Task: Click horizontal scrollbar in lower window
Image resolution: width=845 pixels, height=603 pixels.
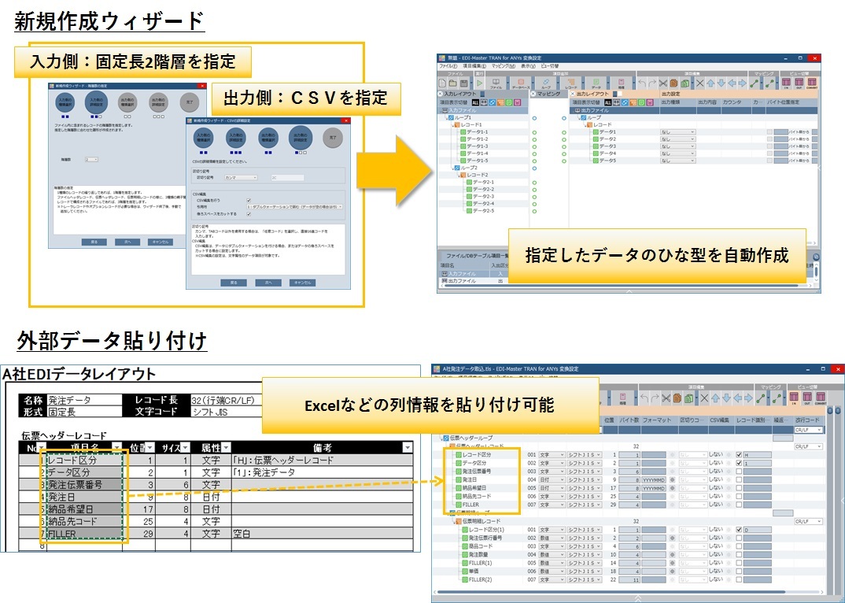Action: (629, 590)
